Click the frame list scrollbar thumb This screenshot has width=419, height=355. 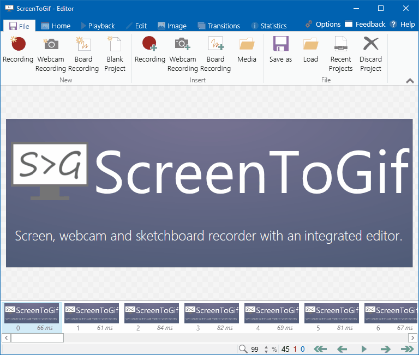38,338
